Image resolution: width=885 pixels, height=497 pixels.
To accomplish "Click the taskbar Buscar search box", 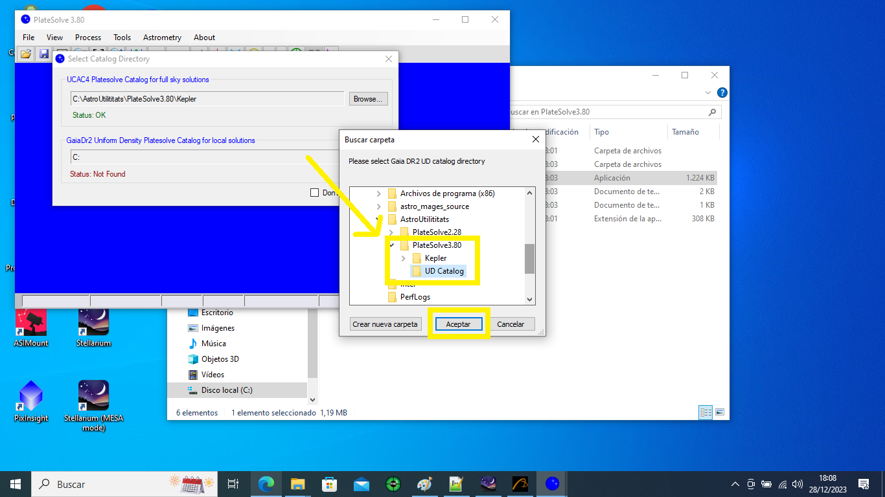I will [x=123, y=484].
